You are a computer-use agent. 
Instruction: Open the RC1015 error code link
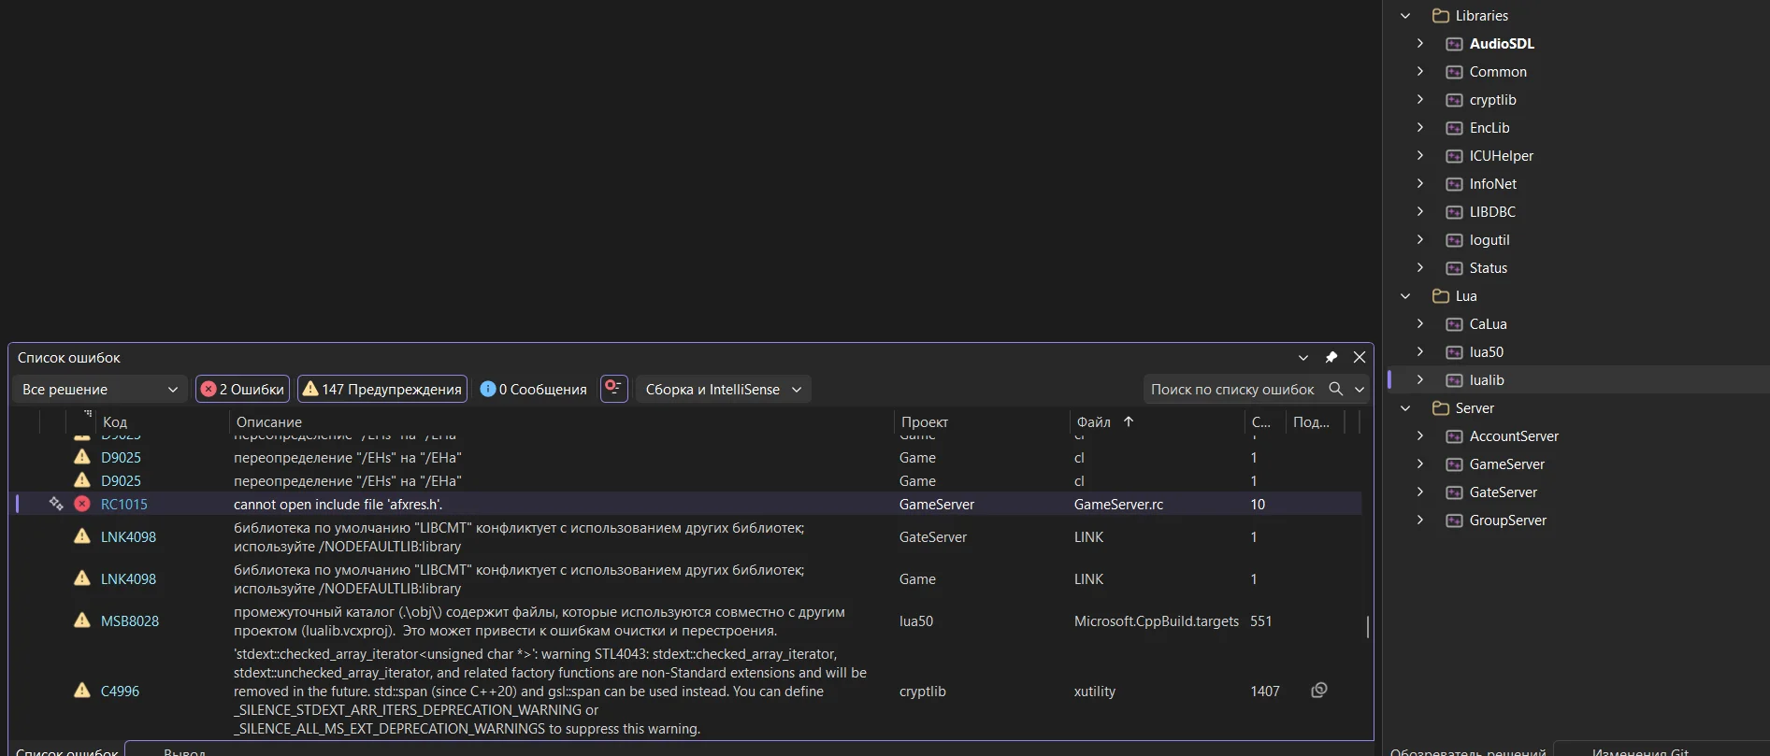124,504
